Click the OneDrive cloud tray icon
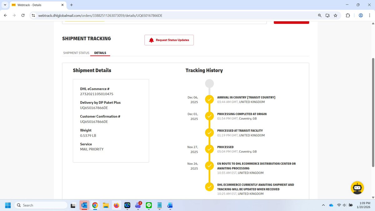The width and height of the screenshot is (375, 211). (331, 205)
